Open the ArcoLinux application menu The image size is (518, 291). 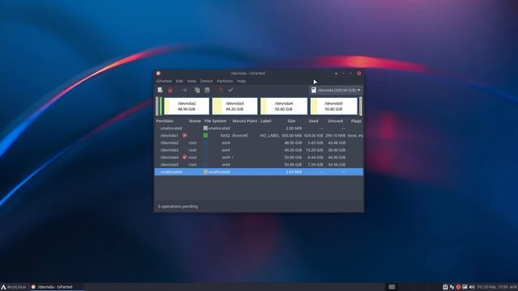coord(13,287)
